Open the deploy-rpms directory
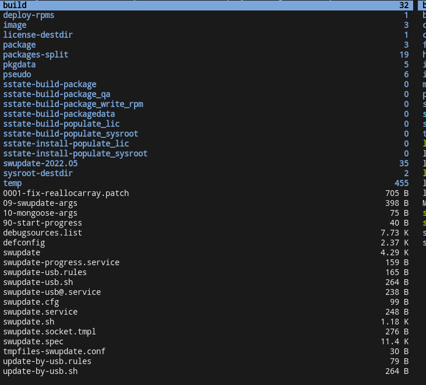Screen dimensions: 426x385 pyautogui.click(x=29, y=15)
